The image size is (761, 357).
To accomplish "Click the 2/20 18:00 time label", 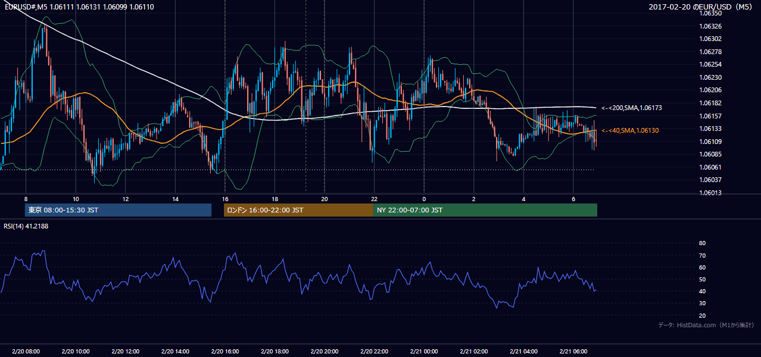I will point(275,352).
